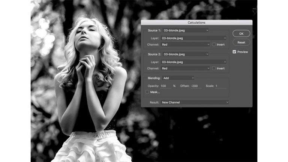Open the Source 2 Channel dropdown
This screenshot has width=288, height=162.
pos(185,68)
